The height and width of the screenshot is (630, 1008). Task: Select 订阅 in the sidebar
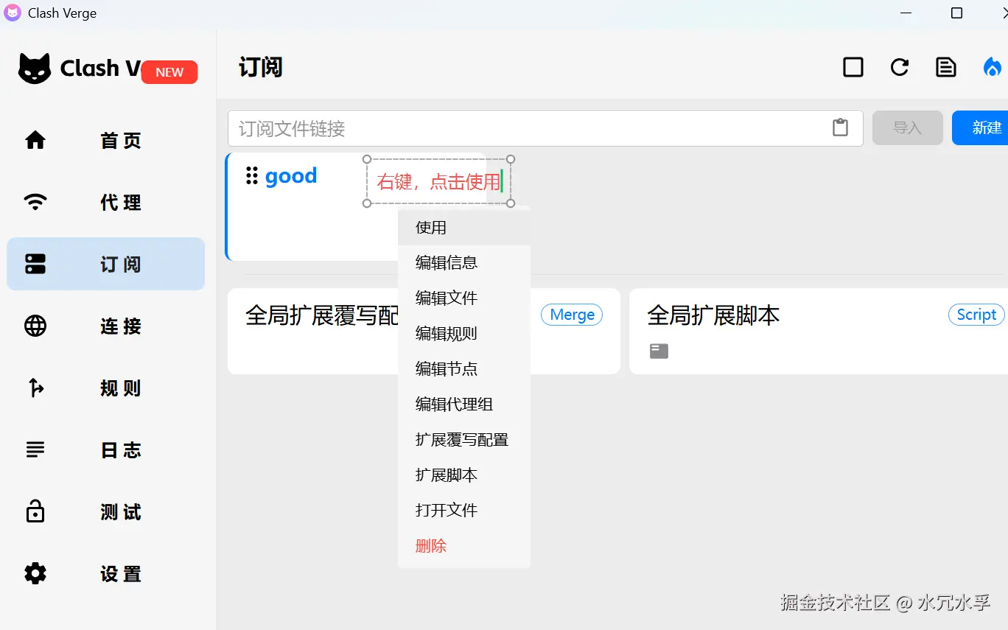(105, 264)
